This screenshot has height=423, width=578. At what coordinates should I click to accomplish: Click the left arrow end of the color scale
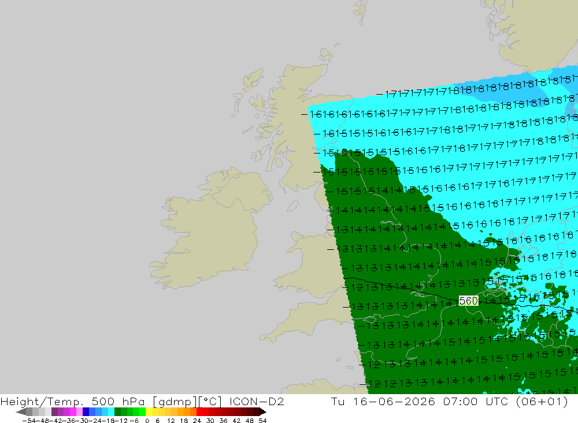21,412
